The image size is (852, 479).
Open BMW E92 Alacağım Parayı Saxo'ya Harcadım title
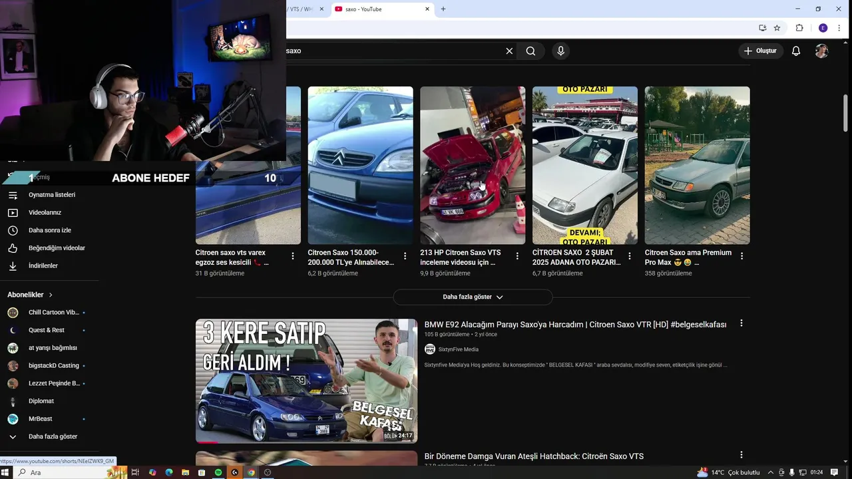tap(575, 325)
